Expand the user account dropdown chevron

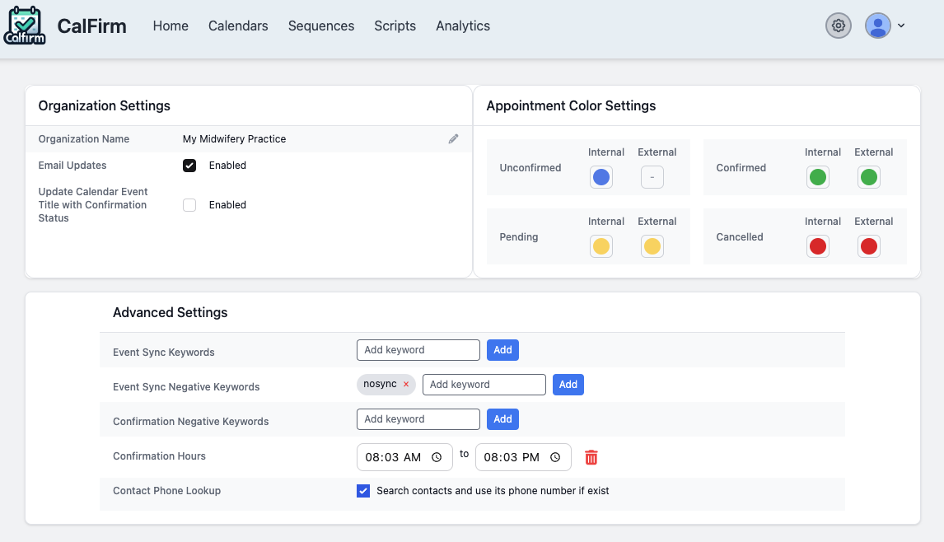[x=901, y=26]
